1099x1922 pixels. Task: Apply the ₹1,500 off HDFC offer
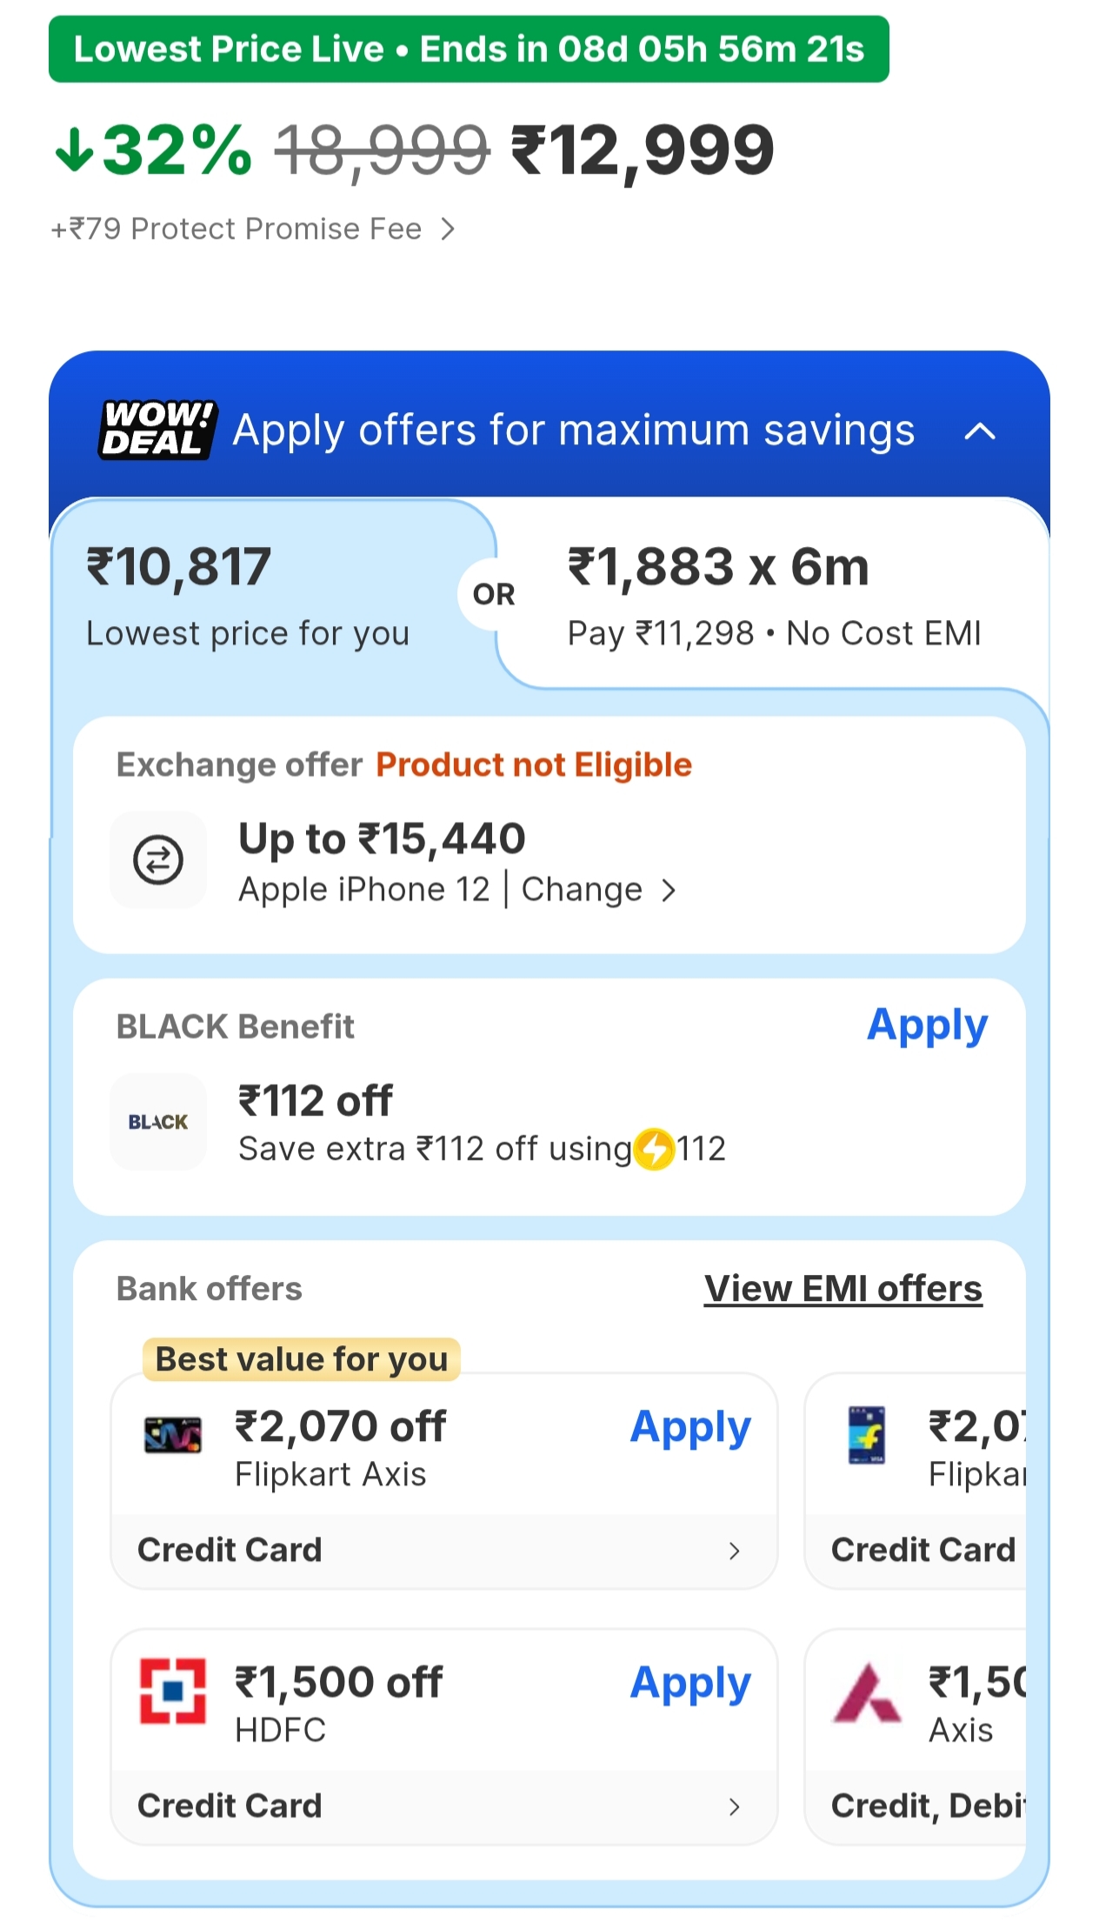tap(690, 1684)
